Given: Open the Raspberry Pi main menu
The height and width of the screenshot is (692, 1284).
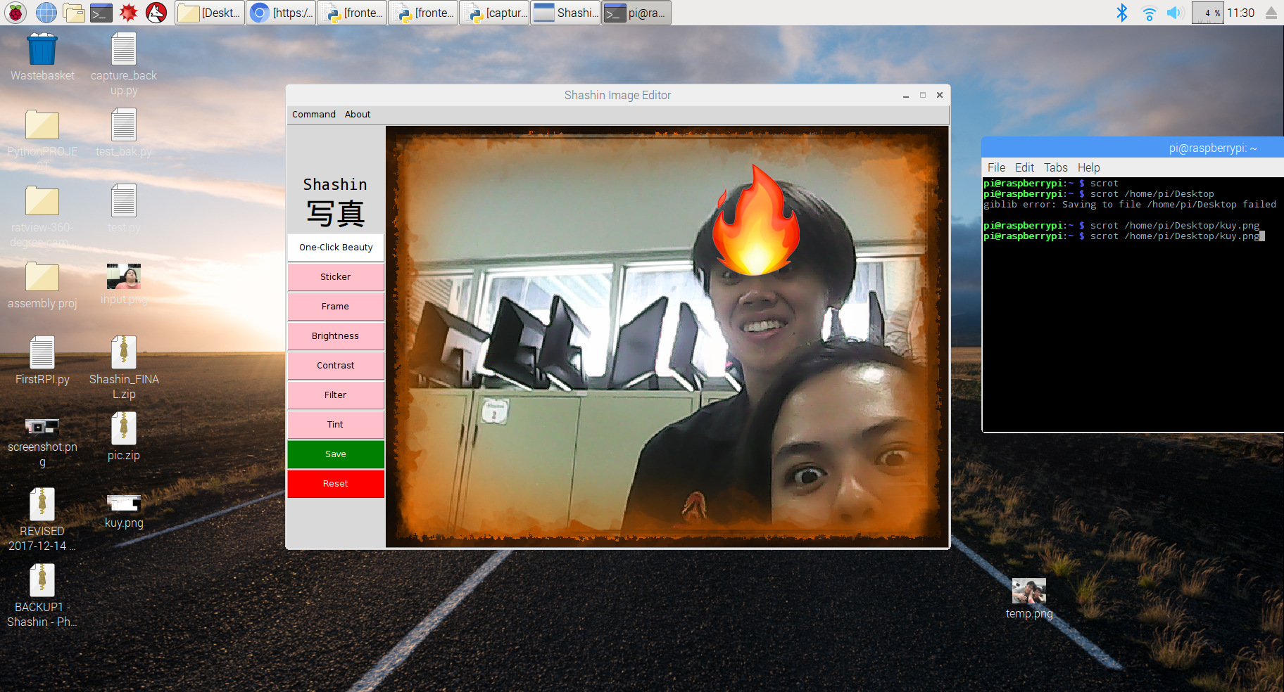Looking at the screenshot, I should 15,13.
